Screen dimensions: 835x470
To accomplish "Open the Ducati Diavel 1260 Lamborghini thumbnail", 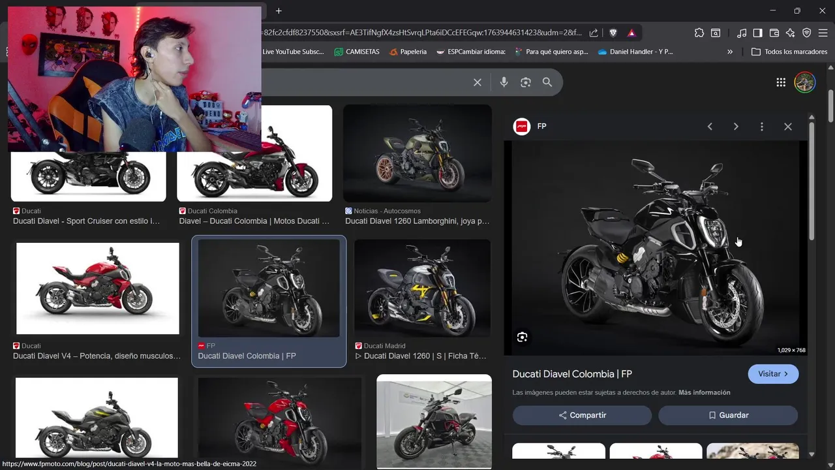I will click(417, 153).
